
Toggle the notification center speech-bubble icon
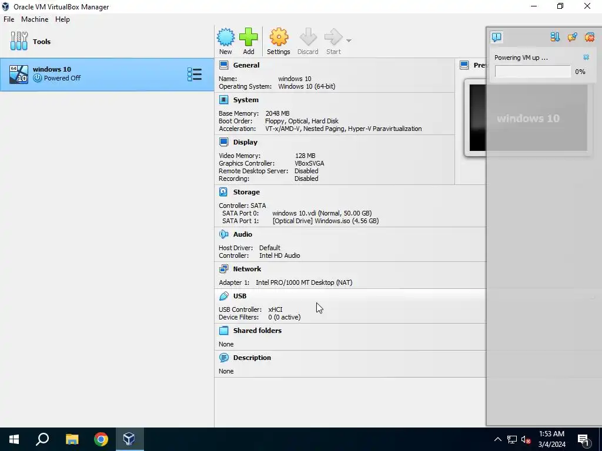[x=496, y=37]
